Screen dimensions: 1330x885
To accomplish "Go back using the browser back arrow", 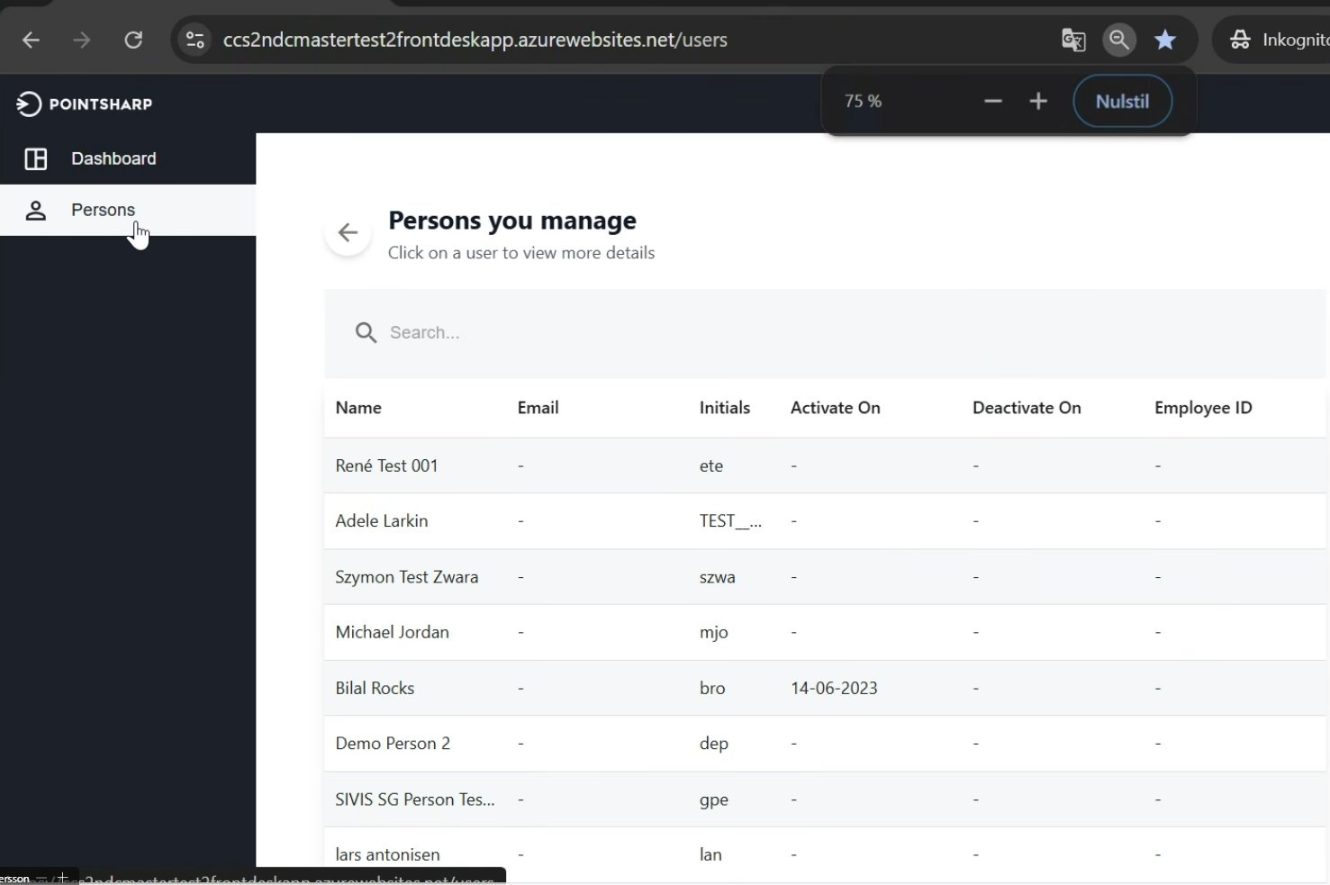I will tap(31, 40).
